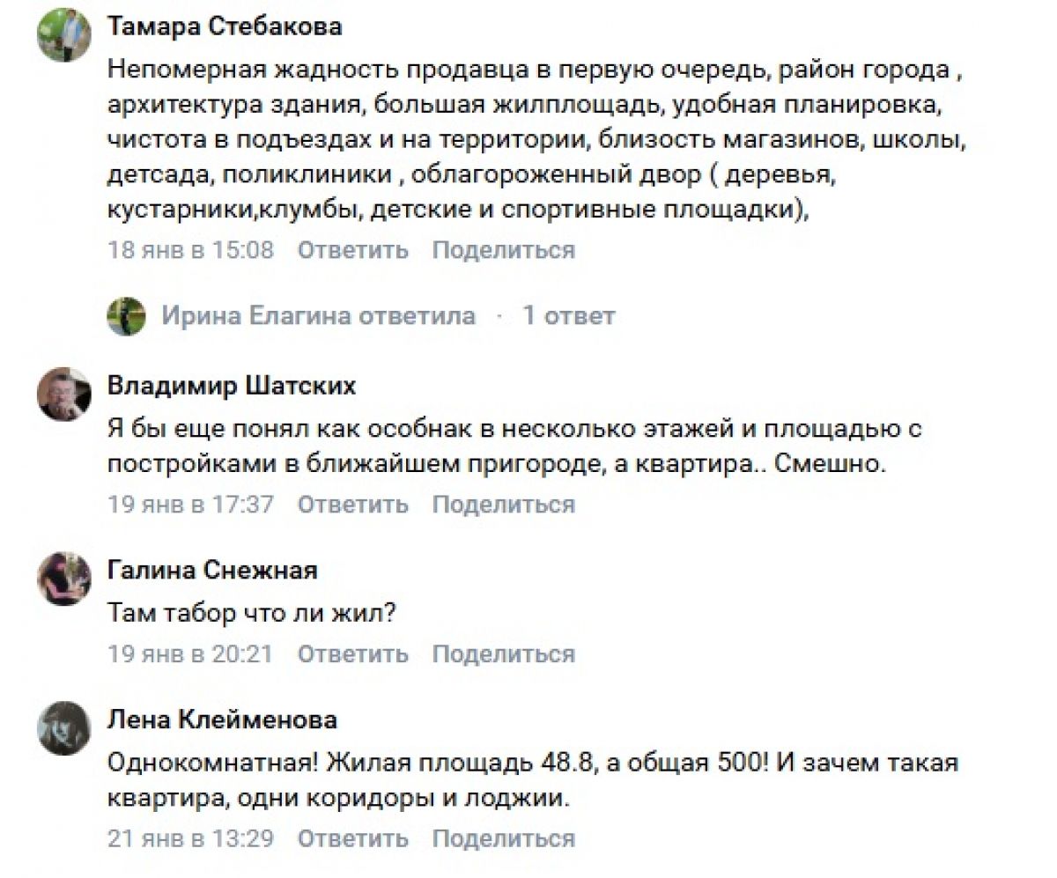The width and height of the screenshot is (1057, 878).
Task: Click the "21 янв в 13:29" timestamp
Action: [190, 837]
